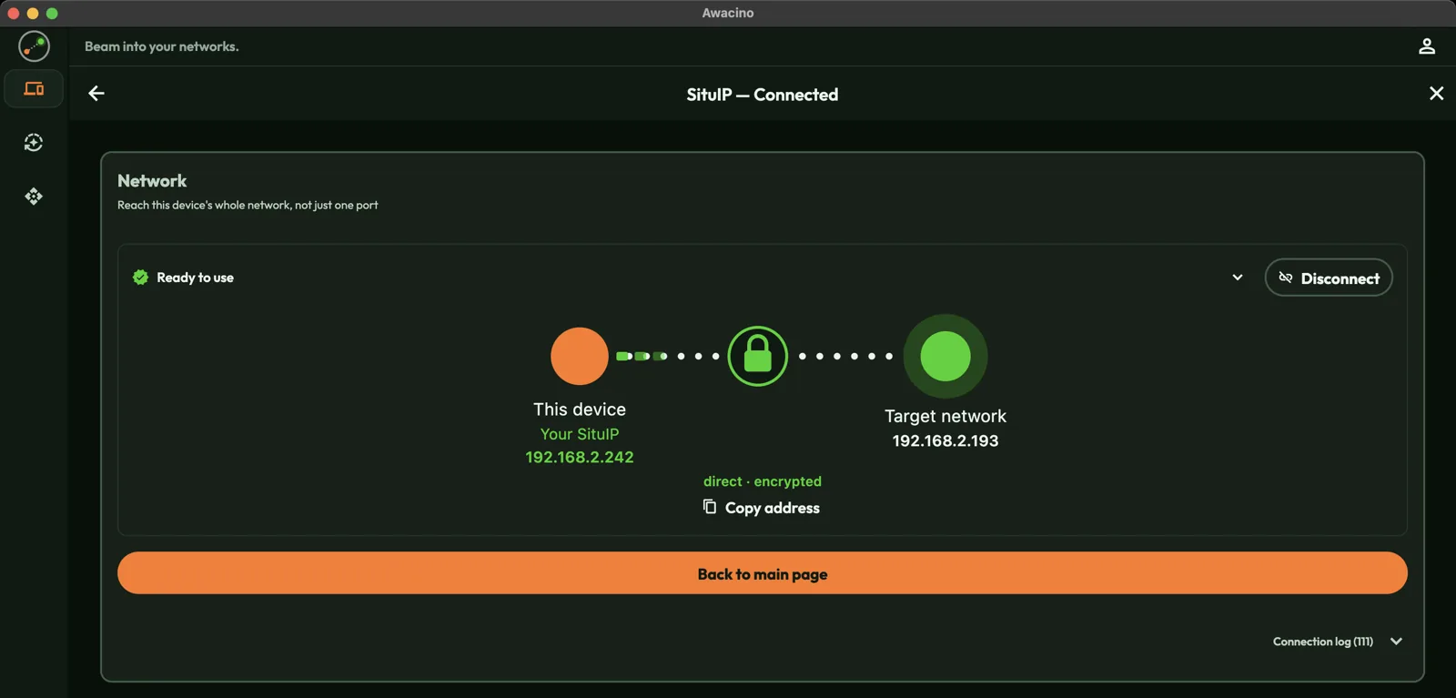This screenshot has height=698, width=1456.
Task: Click the green Ready to use checkmark
Action: pos(140,278)
